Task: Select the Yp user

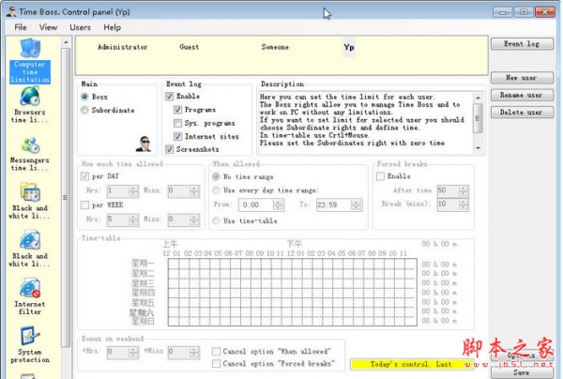Action: 349,47
